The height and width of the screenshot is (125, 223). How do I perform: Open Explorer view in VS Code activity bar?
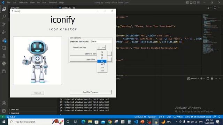pyautogui.click(x=4, y=9)
